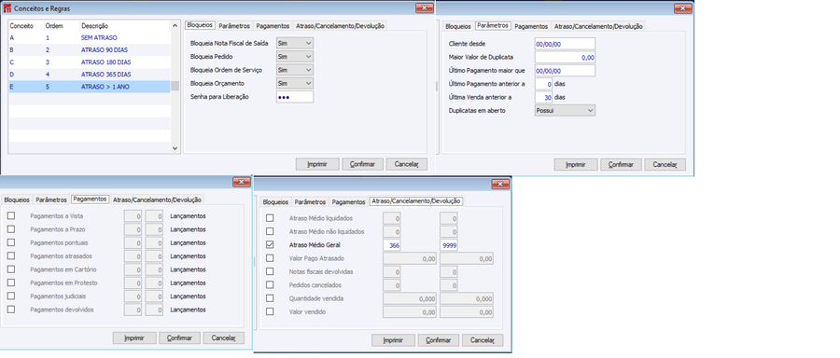Open Bloqueia Nota Fiscal de Saída dropdown
The image size is (840, 358).
tap(295, 43)
